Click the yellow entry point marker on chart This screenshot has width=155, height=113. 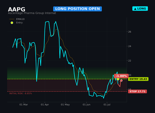(118, 79)
